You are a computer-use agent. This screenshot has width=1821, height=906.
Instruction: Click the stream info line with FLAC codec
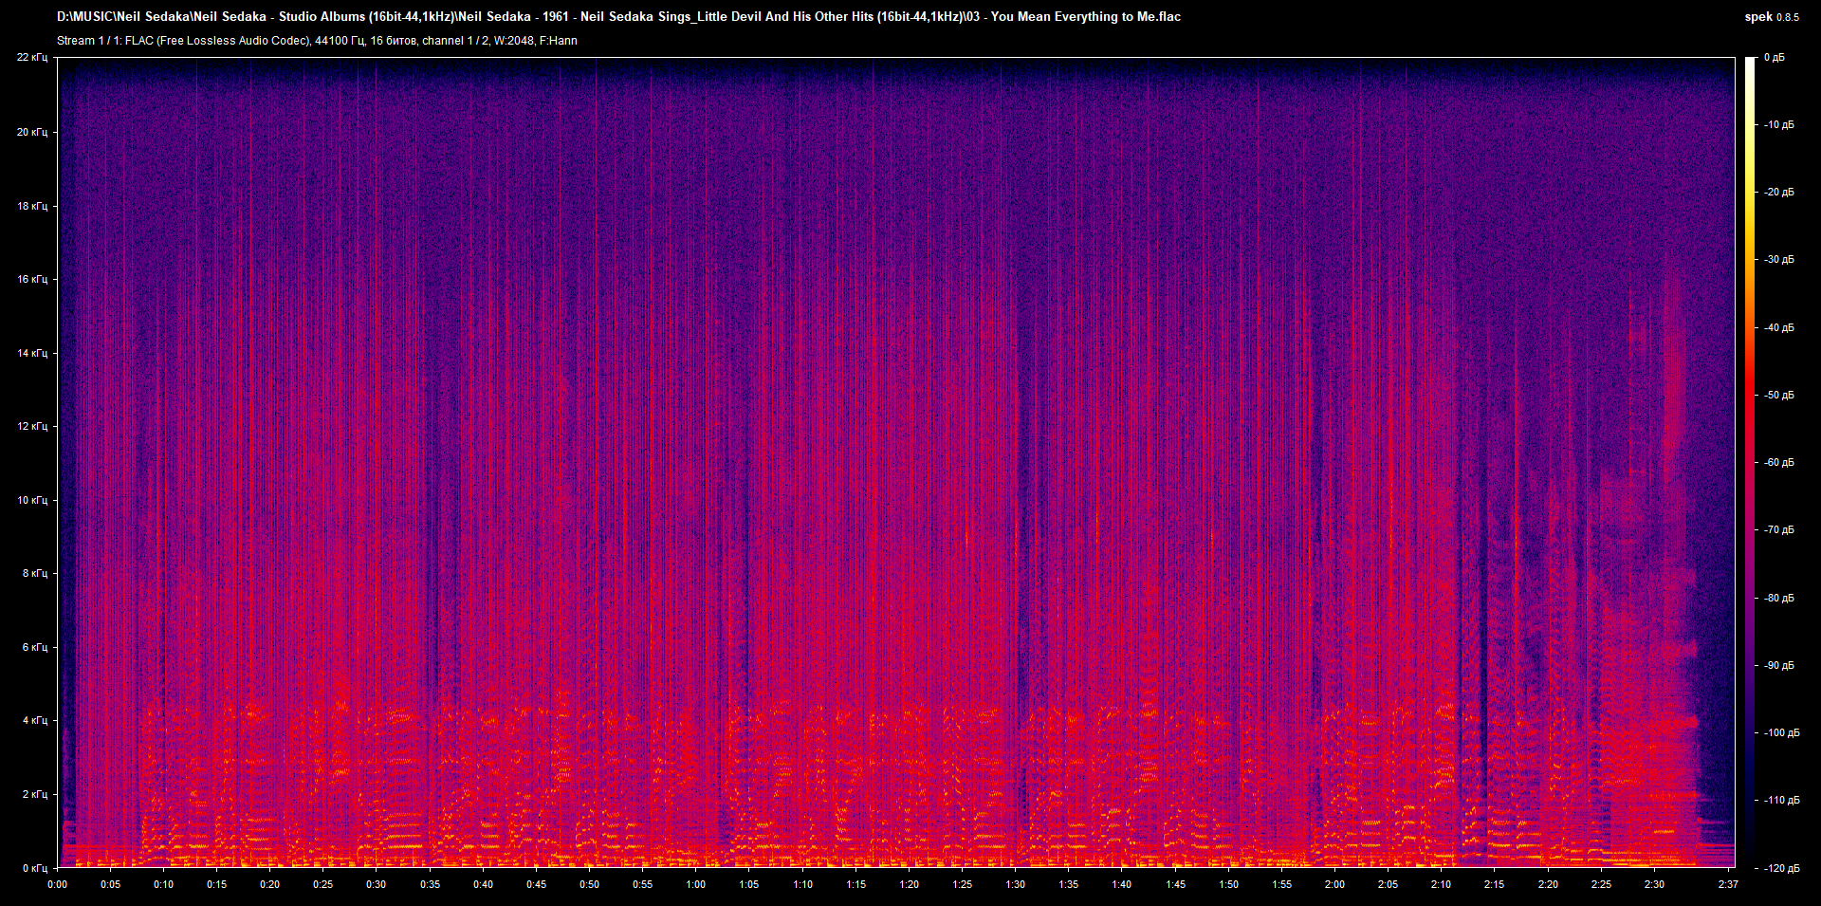click(x=317, y=41)
